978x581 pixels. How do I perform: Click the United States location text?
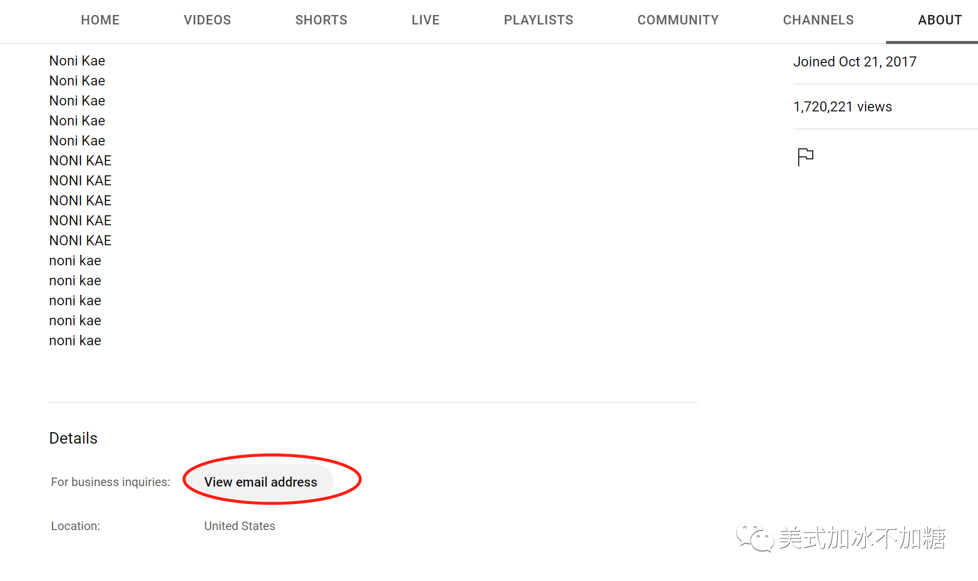(240, 526)
